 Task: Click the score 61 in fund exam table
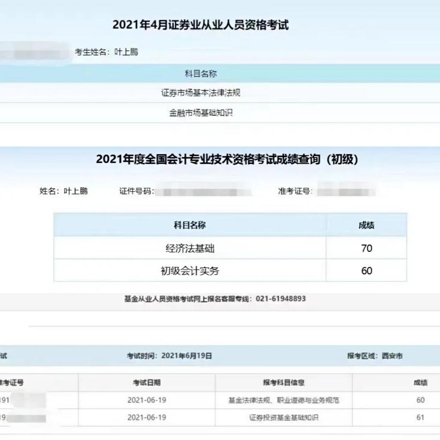click(x=420, y=417)
